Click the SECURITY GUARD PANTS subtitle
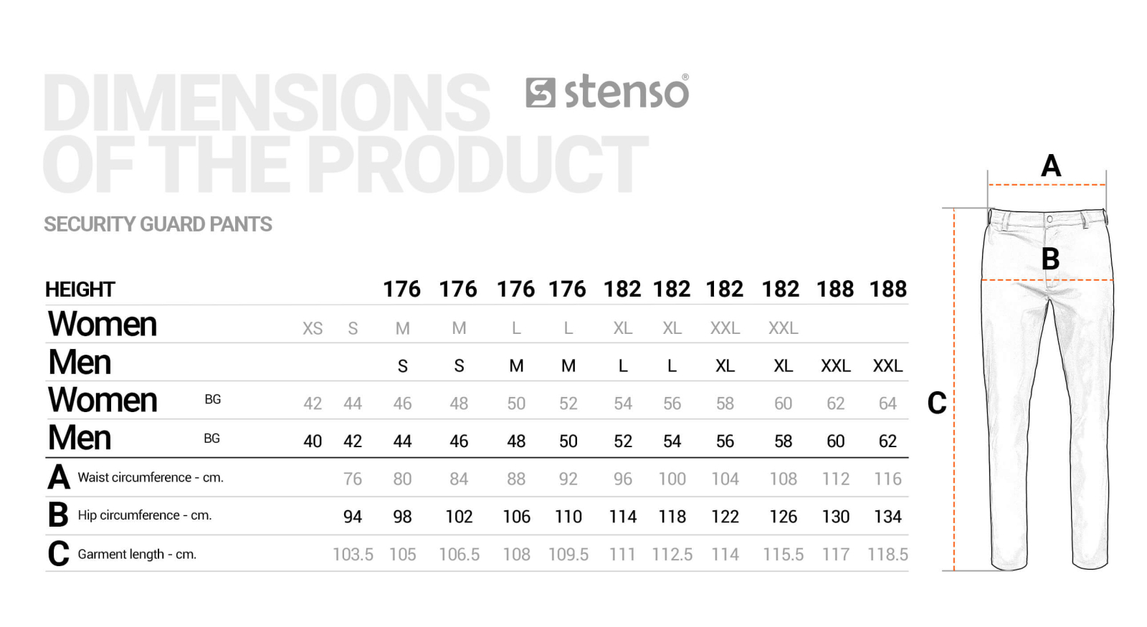The width and height of the screenshot is (1147, 627). pos(158,224)
